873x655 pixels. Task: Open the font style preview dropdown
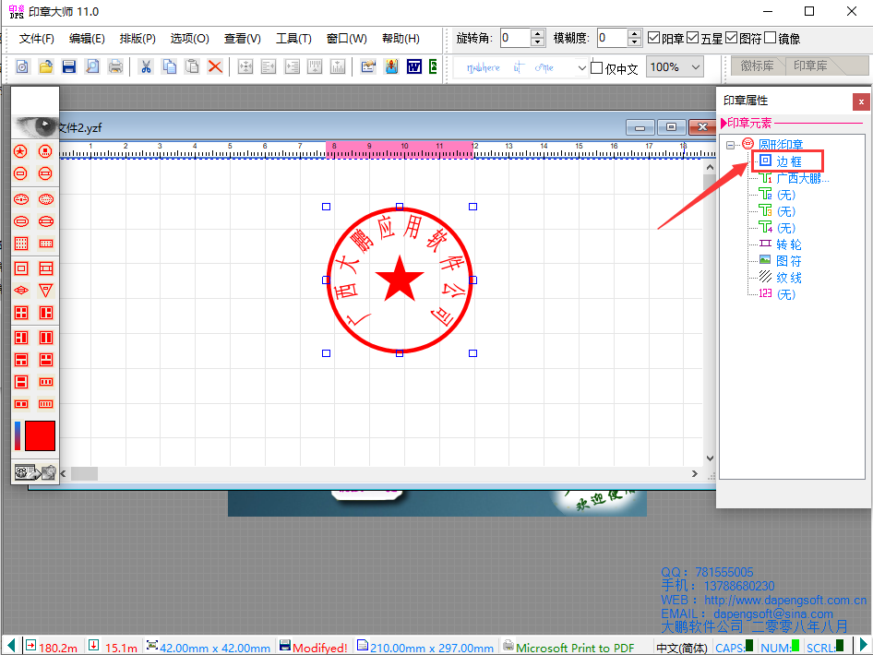coord(581,67)
